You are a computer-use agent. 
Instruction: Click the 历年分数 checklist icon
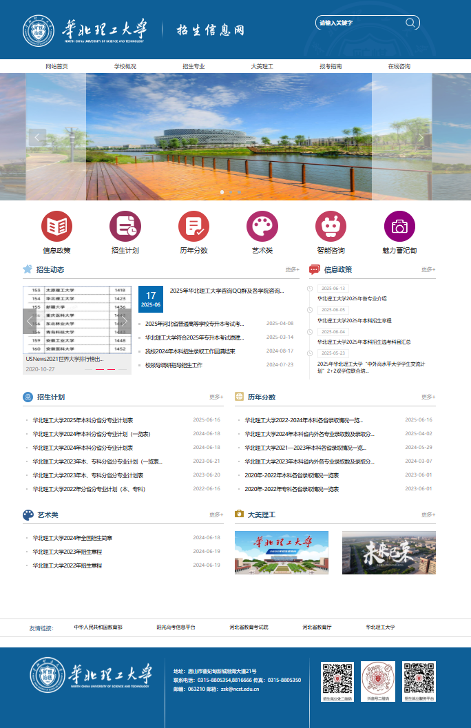pyautogui.click(x=193, y=226)
